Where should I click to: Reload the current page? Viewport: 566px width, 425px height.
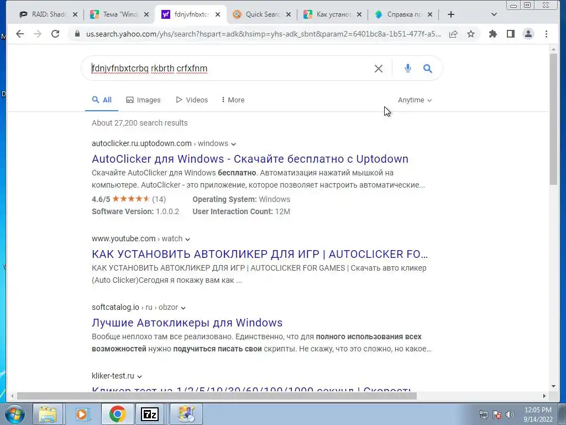pyautogui.click(x=55, y=34)
